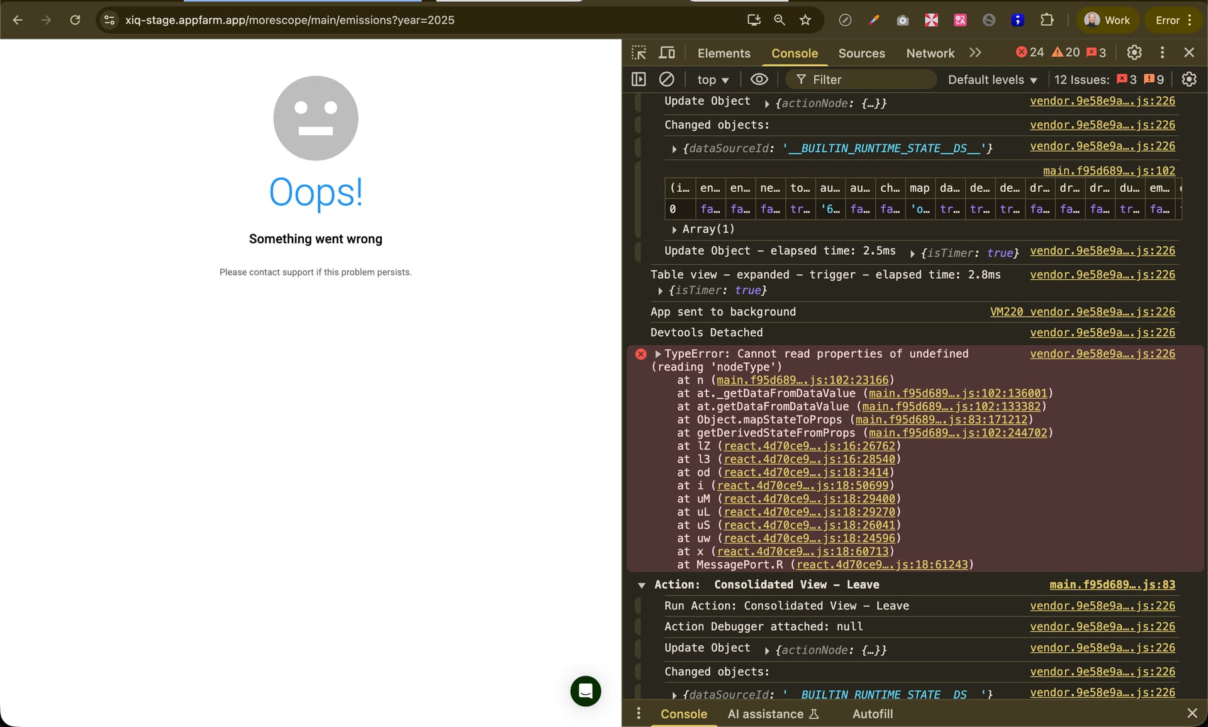Open DevTools settings gear icon
The image size is (1208, 727).
pos(1134,53)
